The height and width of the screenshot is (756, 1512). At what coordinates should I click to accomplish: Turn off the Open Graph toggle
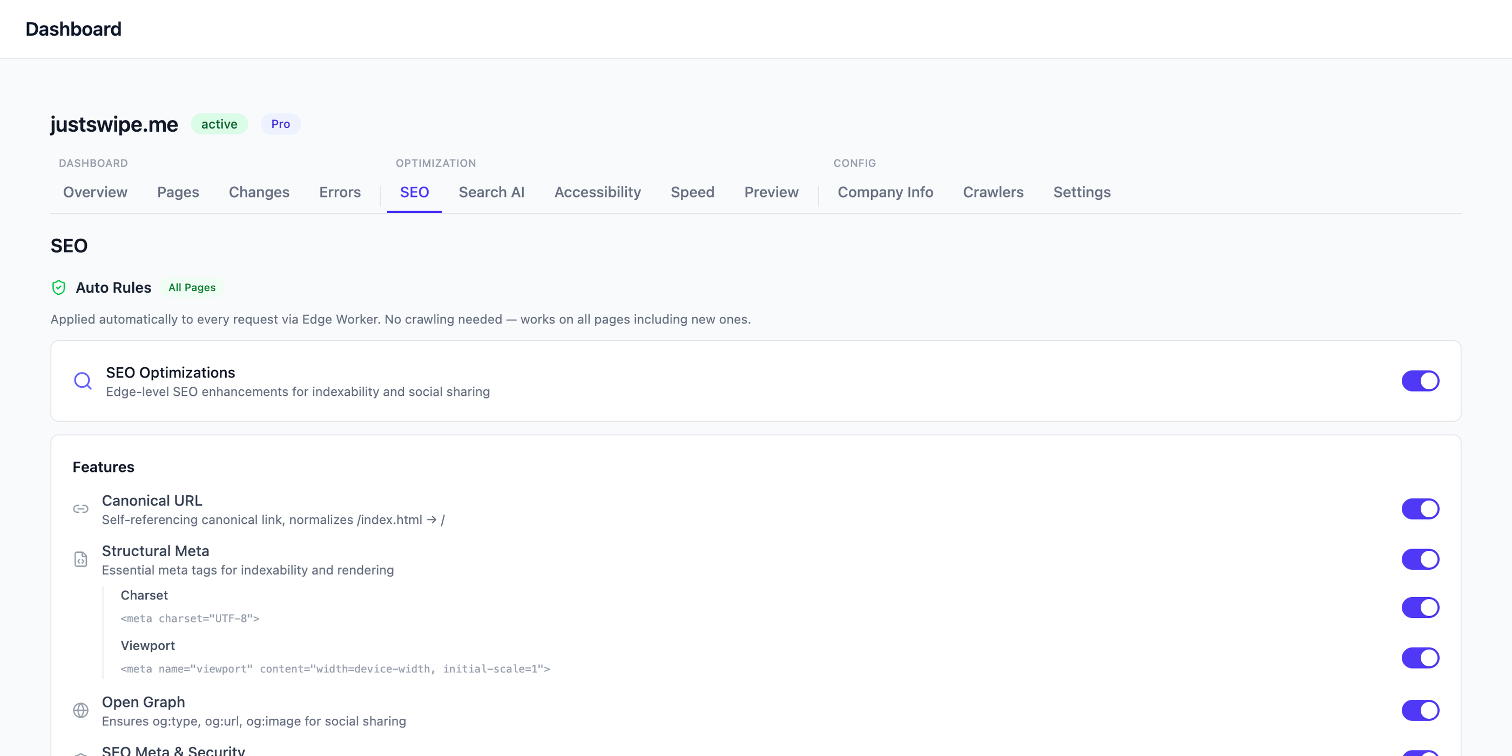1420,710
